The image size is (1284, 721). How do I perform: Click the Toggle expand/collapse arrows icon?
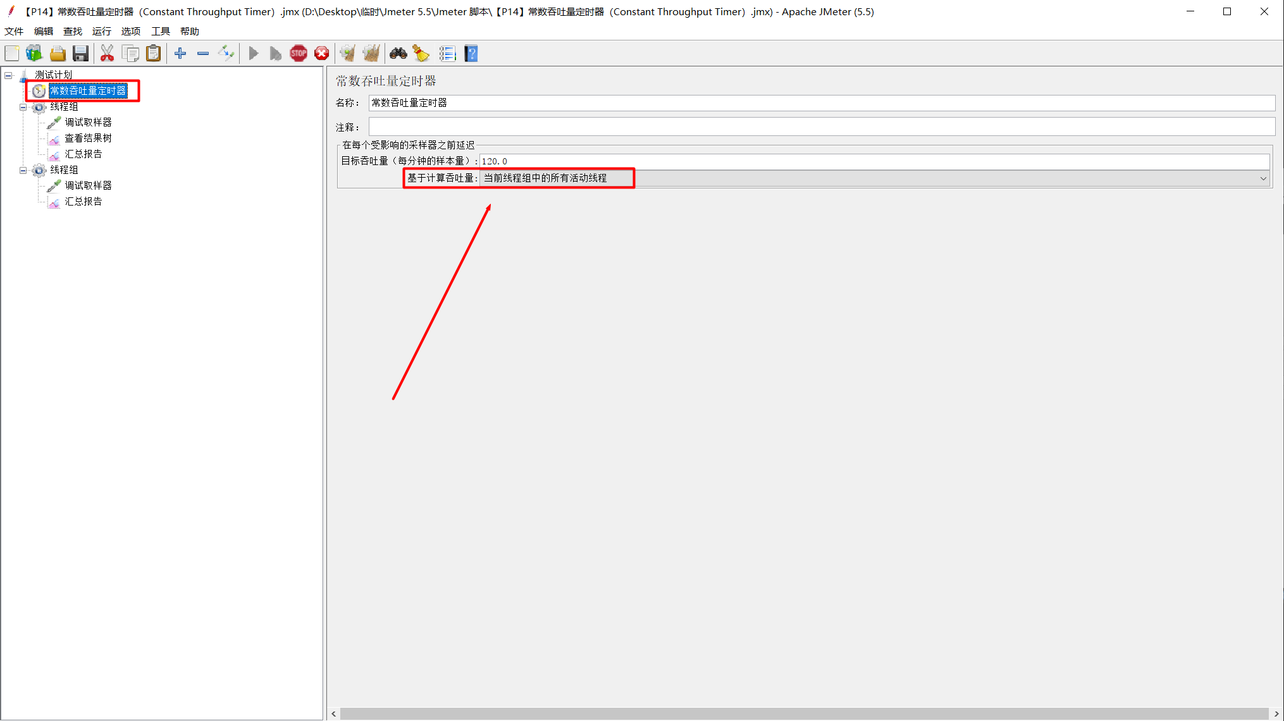click(x=226, y=54)
